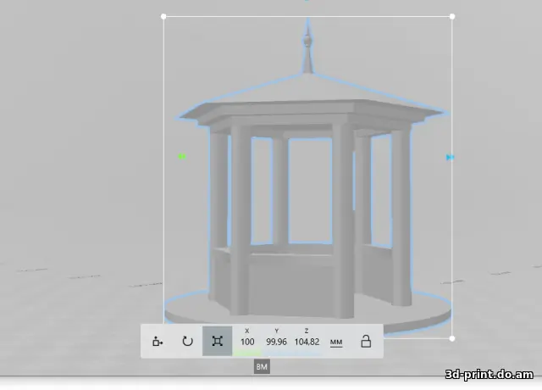542x390 pixels.
Task: Click the top-left bounding box handle
Action: pos(163,16)
